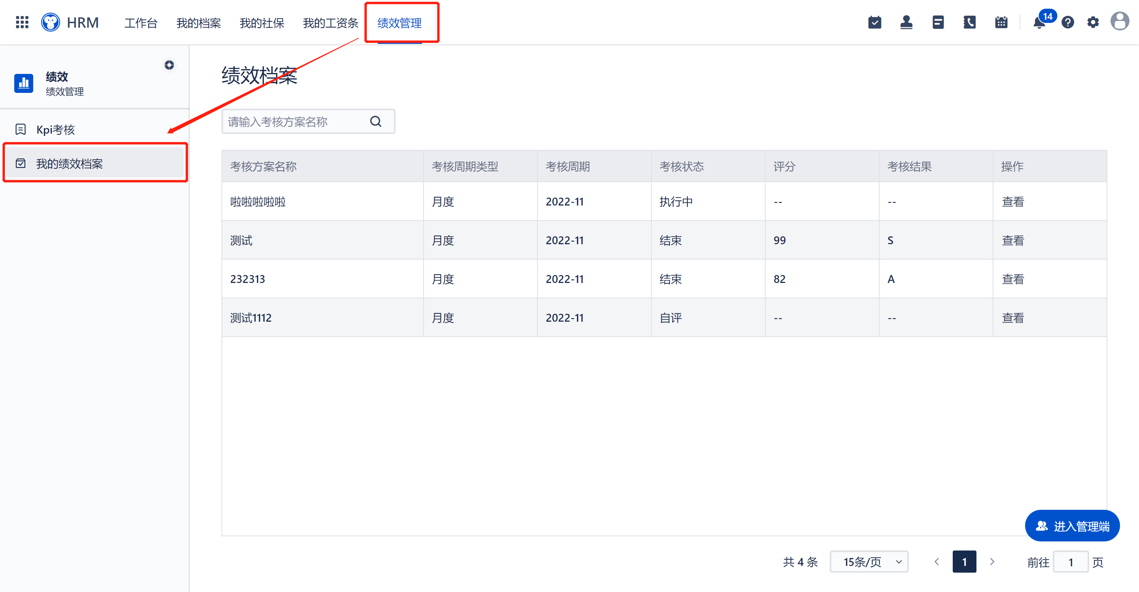Click the HRM monkey logo

[x=50, y=22]
